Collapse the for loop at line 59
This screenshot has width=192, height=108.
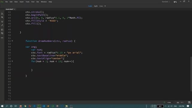[12, 61]
